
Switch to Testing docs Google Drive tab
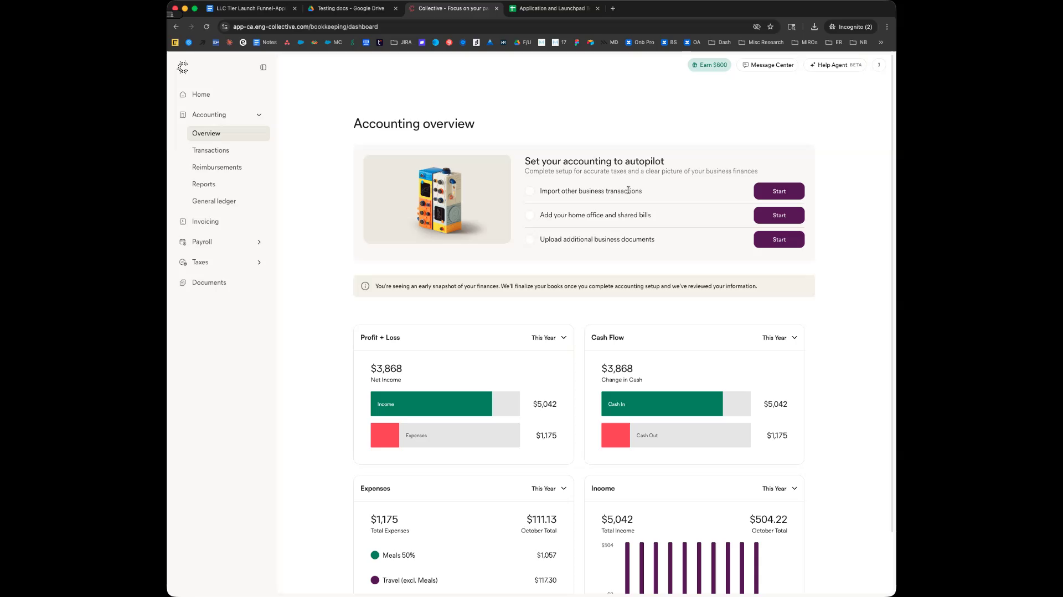[x=350, y=8]
